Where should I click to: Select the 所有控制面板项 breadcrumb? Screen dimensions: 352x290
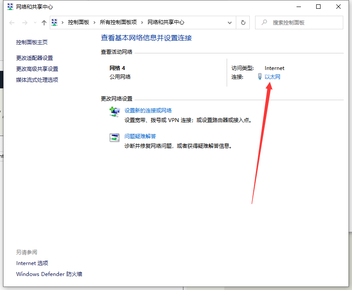tap(118, 22)
